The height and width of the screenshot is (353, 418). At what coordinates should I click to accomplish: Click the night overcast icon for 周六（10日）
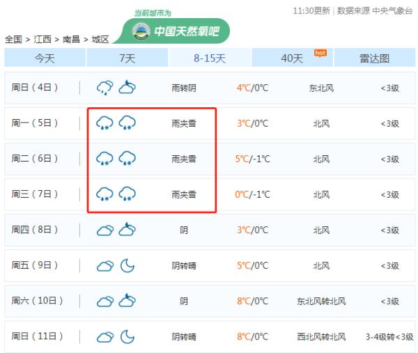127,301
